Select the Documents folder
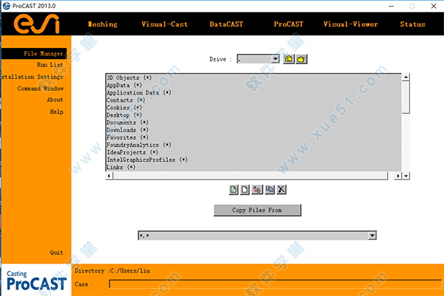Viewport: 444px width, 296px height. pyautogui.click(x=127, y=122)
